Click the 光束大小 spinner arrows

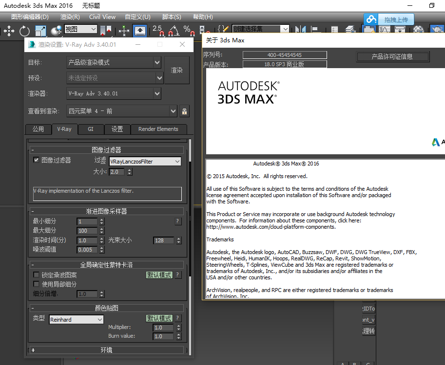[178, 240]
